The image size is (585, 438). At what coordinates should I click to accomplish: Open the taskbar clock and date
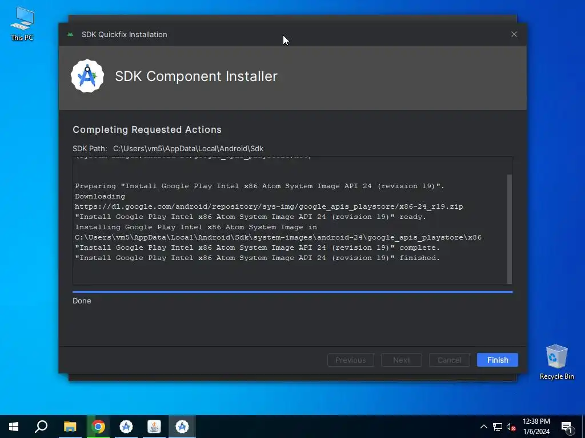point(536,427)
